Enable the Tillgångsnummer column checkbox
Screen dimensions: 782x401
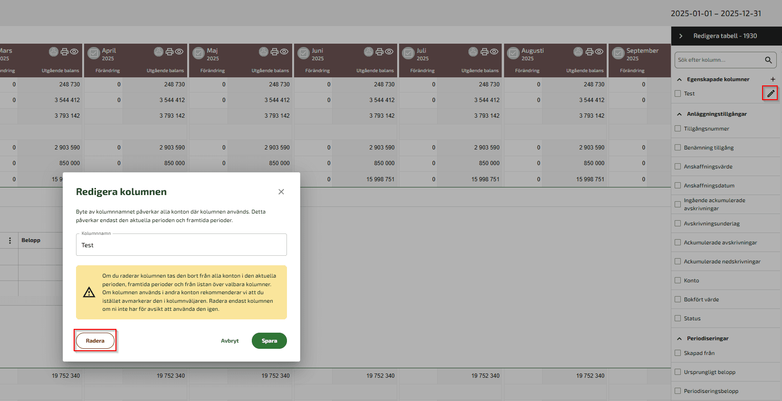(678, 129)
